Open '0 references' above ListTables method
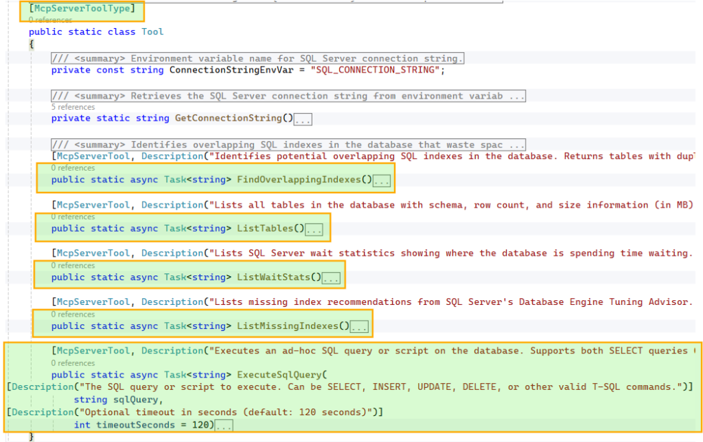This screenshot has height=442, width=703. 73,217
